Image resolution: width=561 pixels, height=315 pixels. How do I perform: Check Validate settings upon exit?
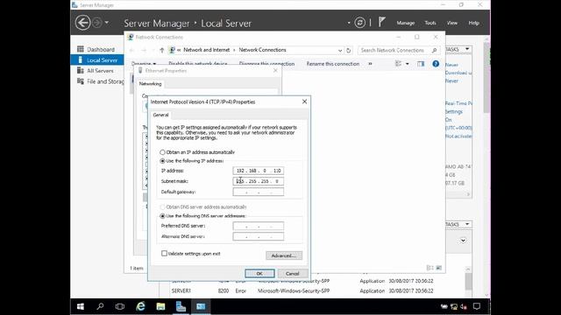coord(164,254)
